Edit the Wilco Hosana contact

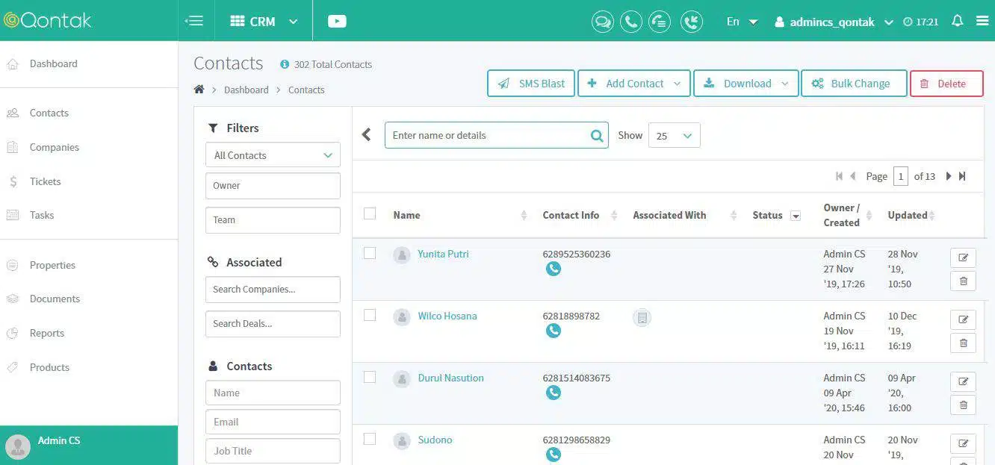coord(963,319)
